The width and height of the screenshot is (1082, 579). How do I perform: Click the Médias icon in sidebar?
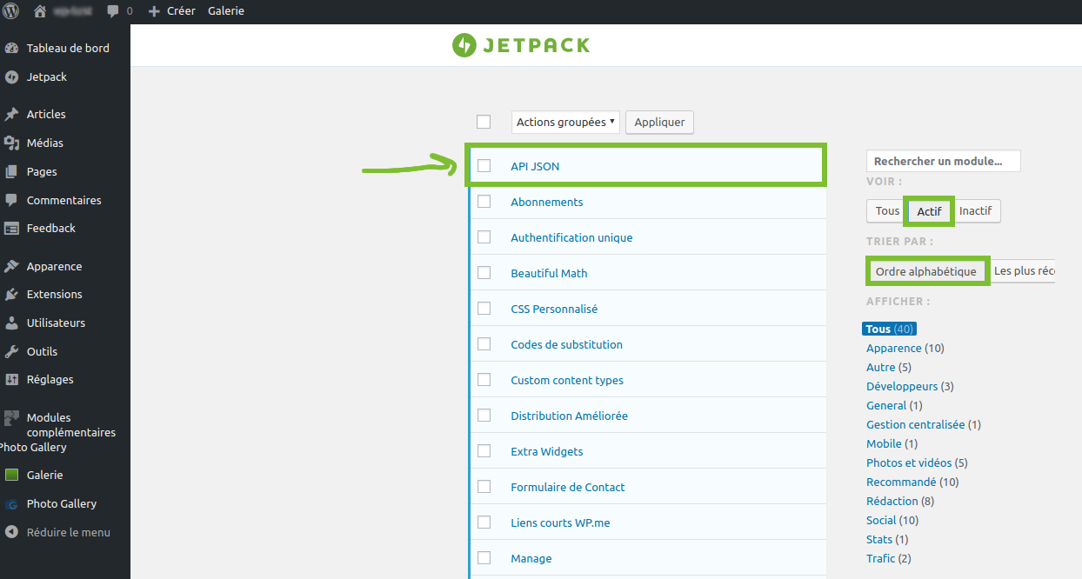coord(11,143)
